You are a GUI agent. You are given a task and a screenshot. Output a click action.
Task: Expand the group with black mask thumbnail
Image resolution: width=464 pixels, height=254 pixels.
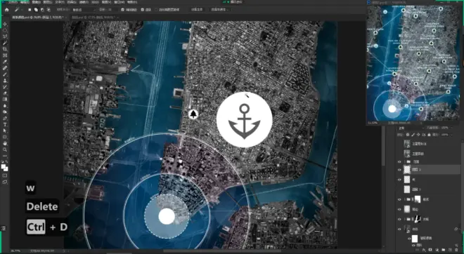(x=404, y=220)
